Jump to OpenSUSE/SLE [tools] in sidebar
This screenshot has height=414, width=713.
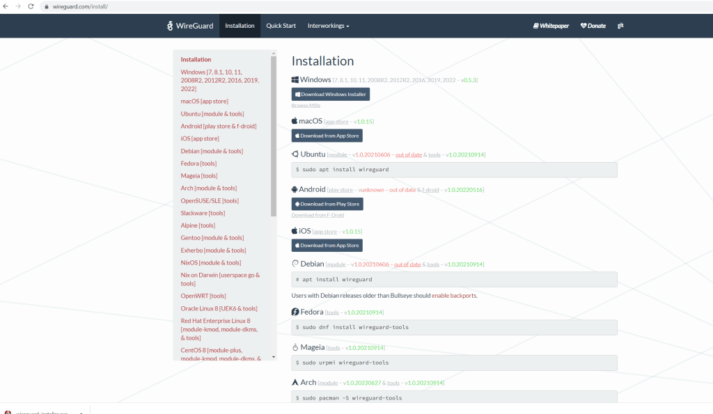tap(210, 200)
